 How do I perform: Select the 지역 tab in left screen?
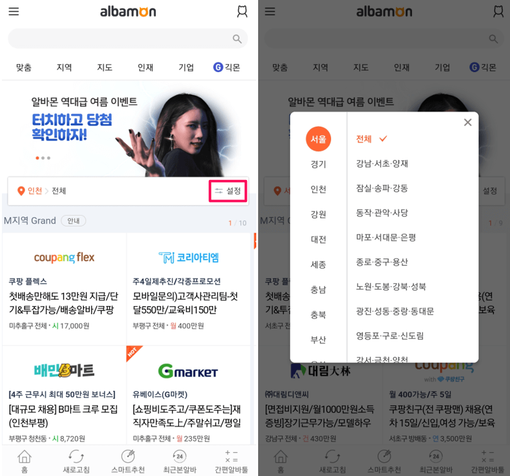[64, 67]
